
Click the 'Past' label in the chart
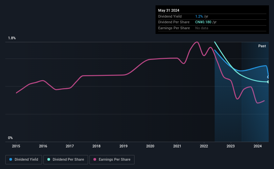[262, 46]
